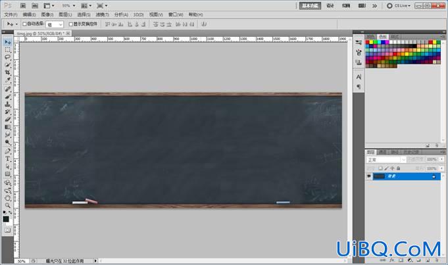Switch to the 通道 tab in Layers panel
Screen dimensions: 448x265
pyautogui.click(x=383, y=152)
